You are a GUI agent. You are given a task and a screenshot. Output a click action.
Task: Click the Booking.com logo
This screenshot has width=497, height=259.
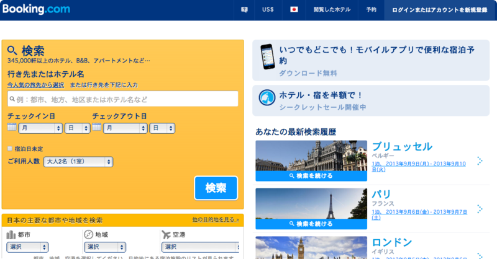(36, 9)
